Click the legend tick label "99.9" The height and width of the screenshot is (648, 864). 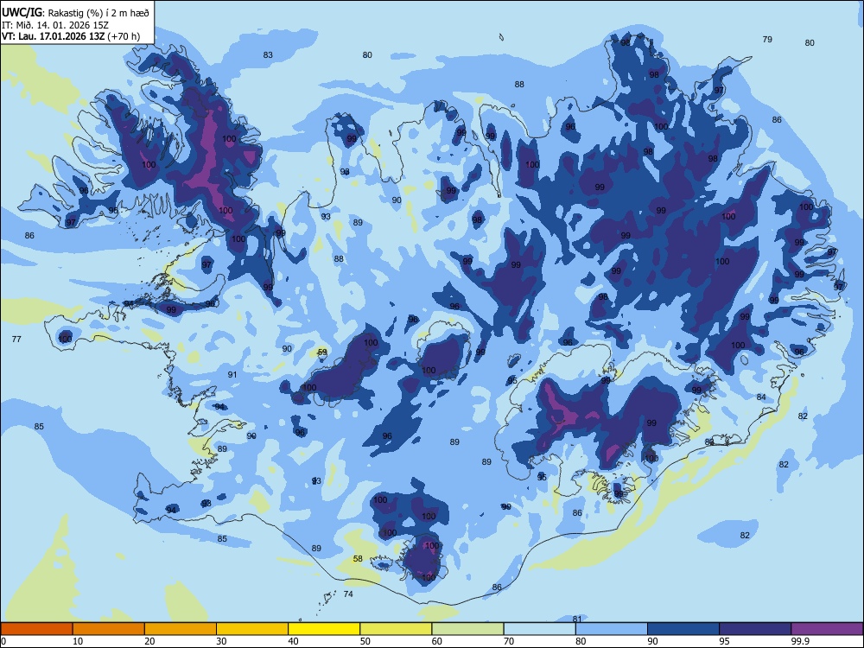tap(800, 641)
